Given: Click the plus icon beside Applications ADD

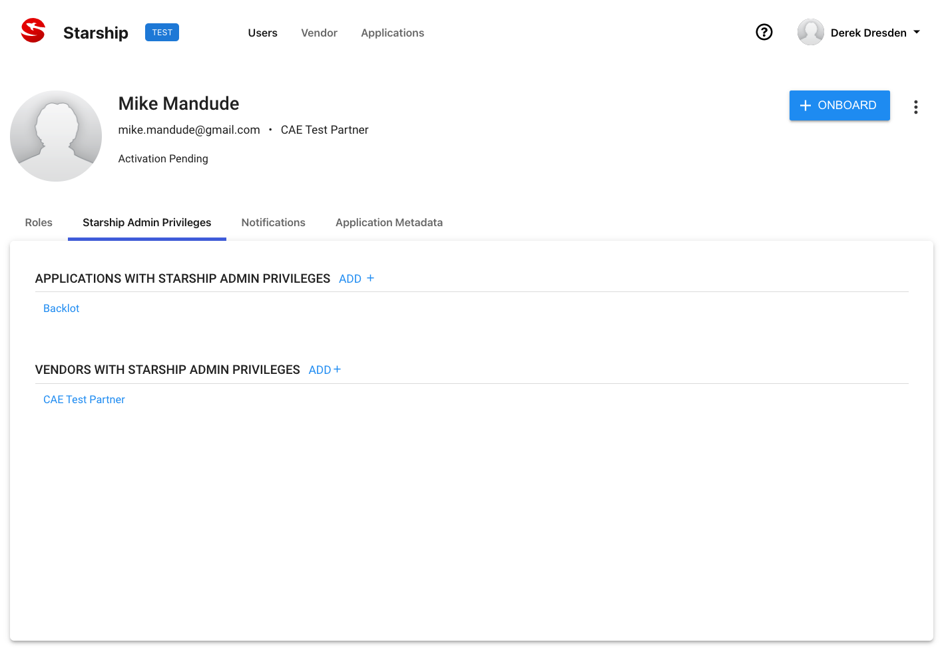Looking at the screenshot, I should (371, 278).
